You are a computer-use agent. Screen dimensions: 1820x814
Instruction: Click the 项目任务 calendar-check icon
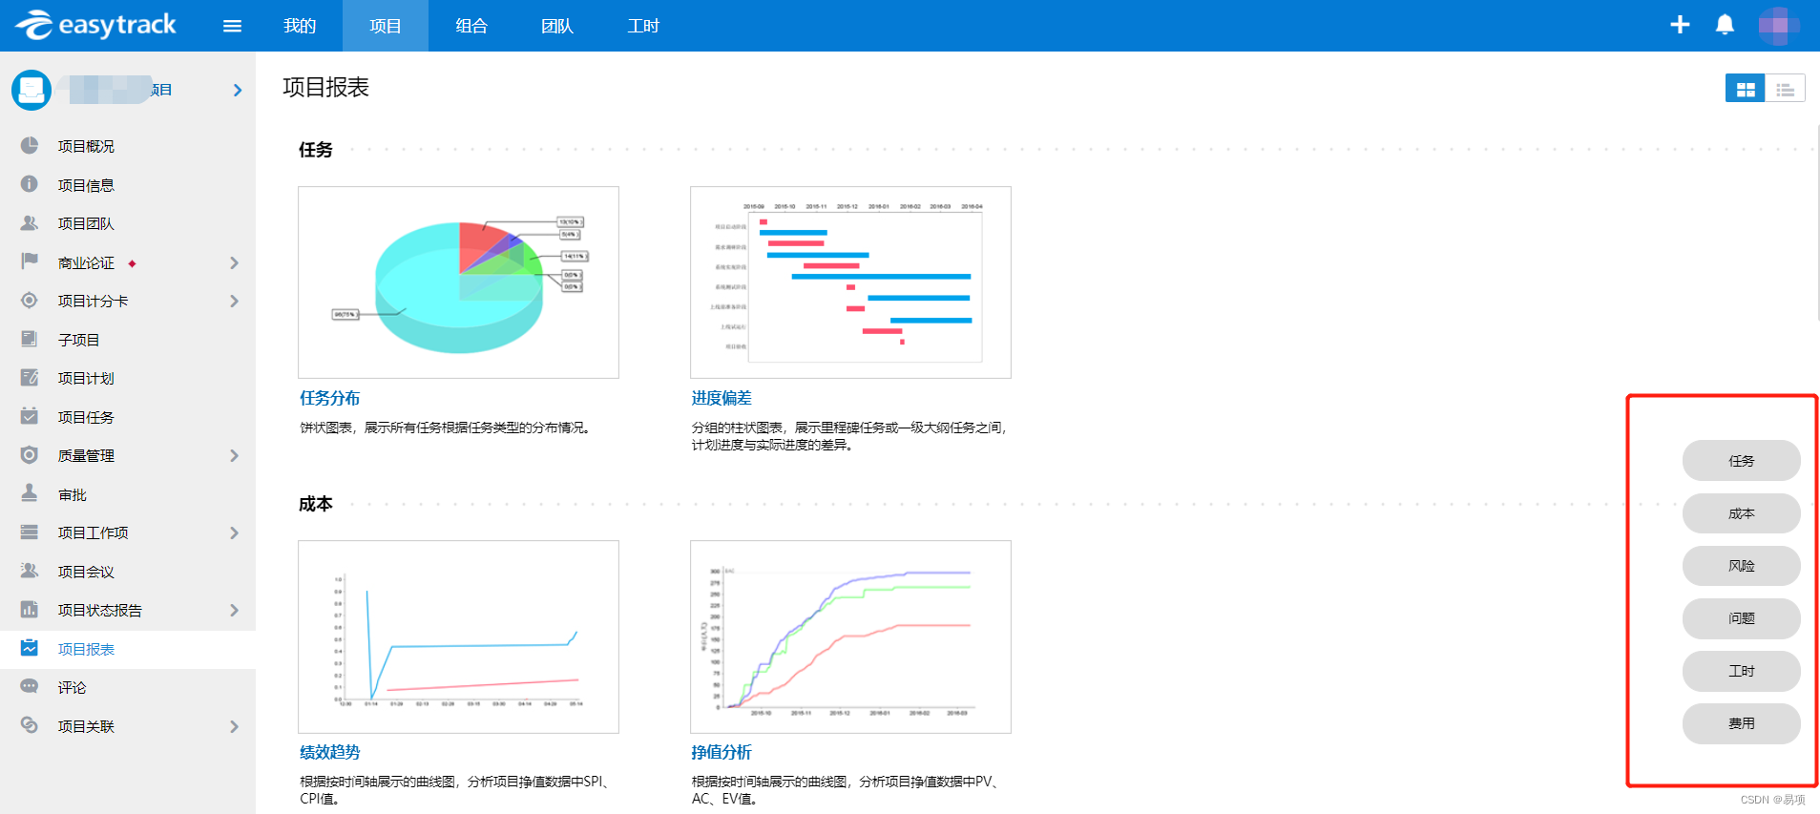click(x=30, y=416)
